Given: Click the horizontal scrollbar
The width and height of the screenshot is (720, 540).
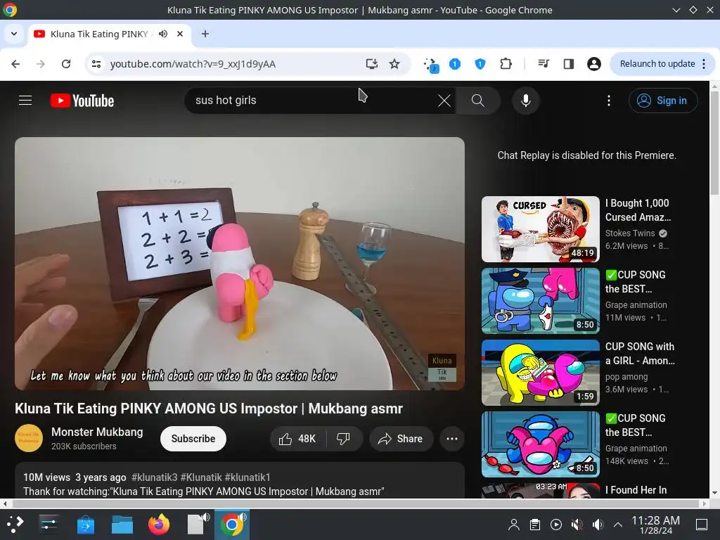Looking at the screenshot, I should 354,503.
